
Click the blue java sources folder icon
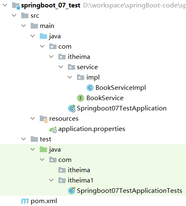[x=43, y=36]
